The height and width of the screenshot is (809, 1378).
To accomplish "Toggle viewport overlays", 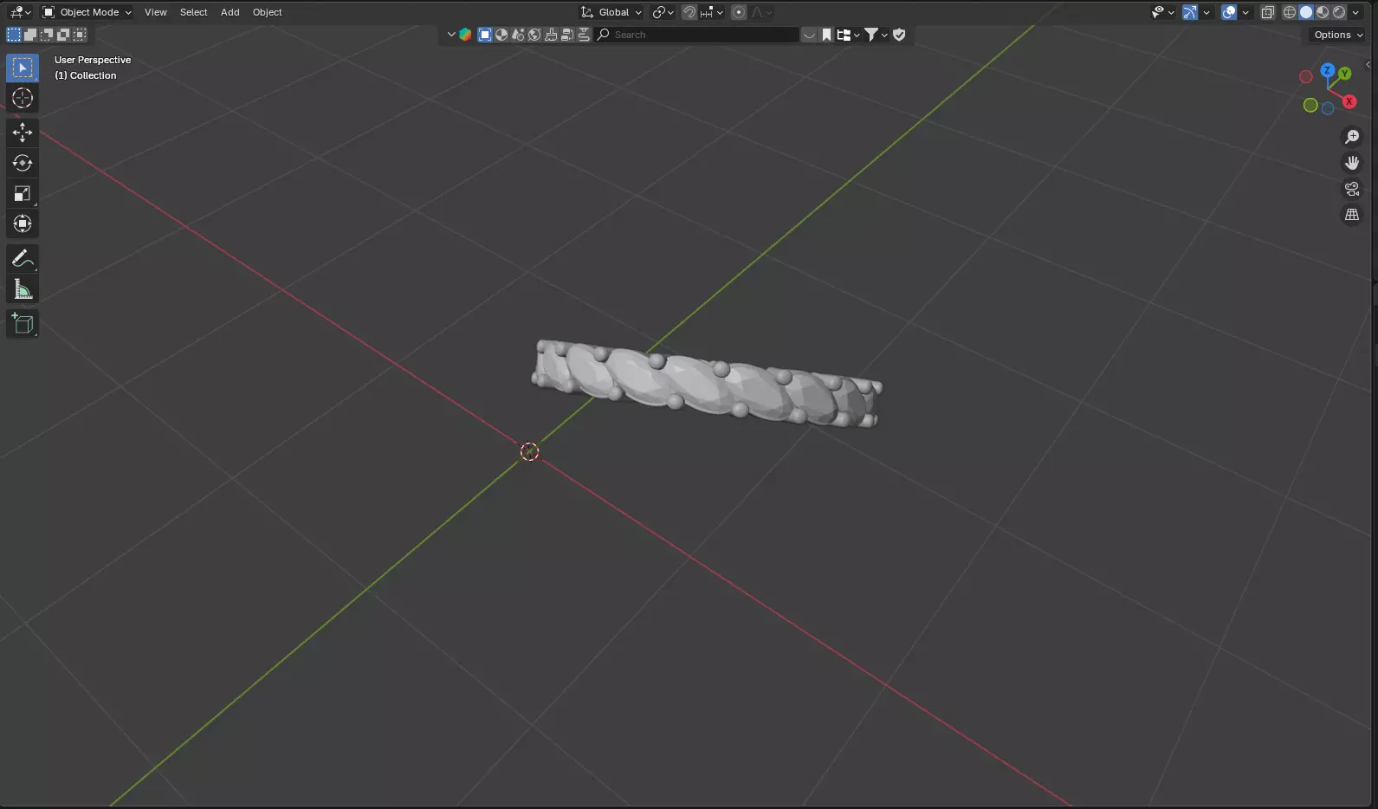I will click(x=1229, y=12).
